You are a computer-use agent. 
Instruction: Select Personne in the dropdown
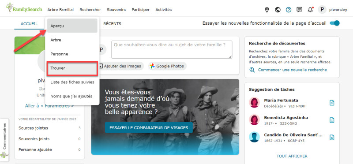tap(72, 54)
